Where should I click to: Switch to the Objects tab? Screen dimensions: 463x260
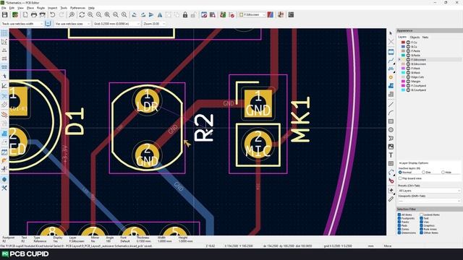coord(415,37)
